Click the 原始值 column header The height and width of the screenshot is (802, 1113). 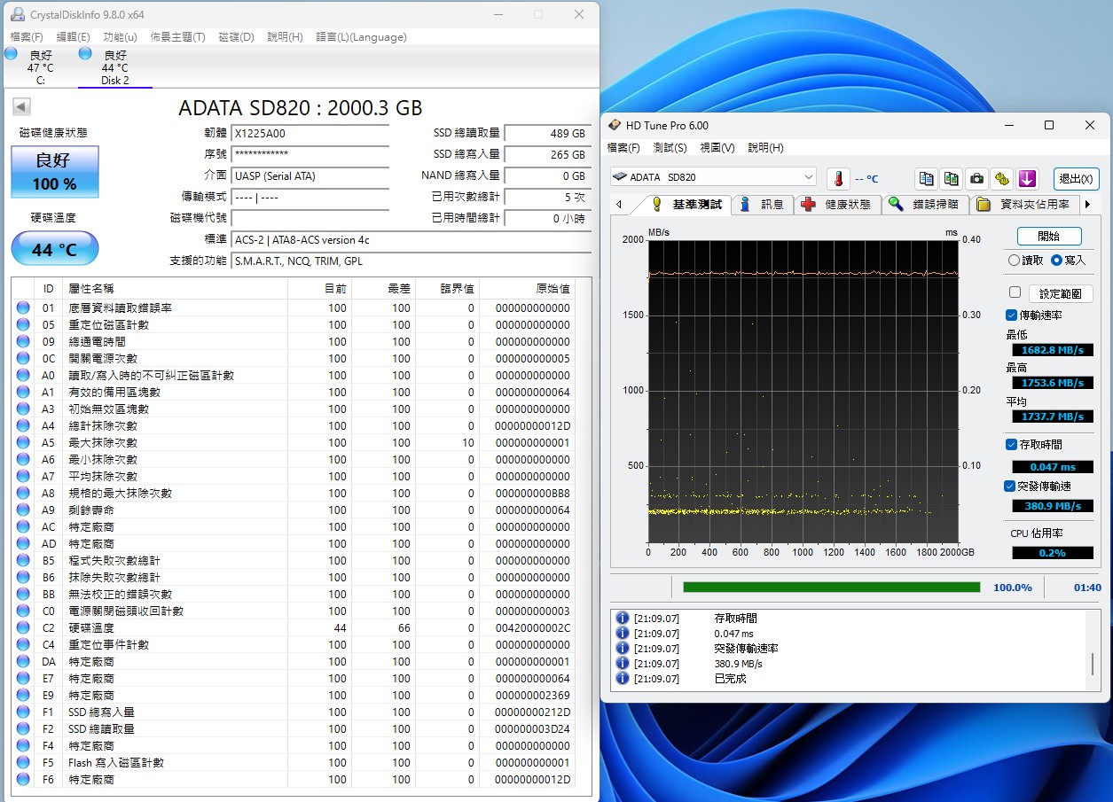tap(529, 289)
